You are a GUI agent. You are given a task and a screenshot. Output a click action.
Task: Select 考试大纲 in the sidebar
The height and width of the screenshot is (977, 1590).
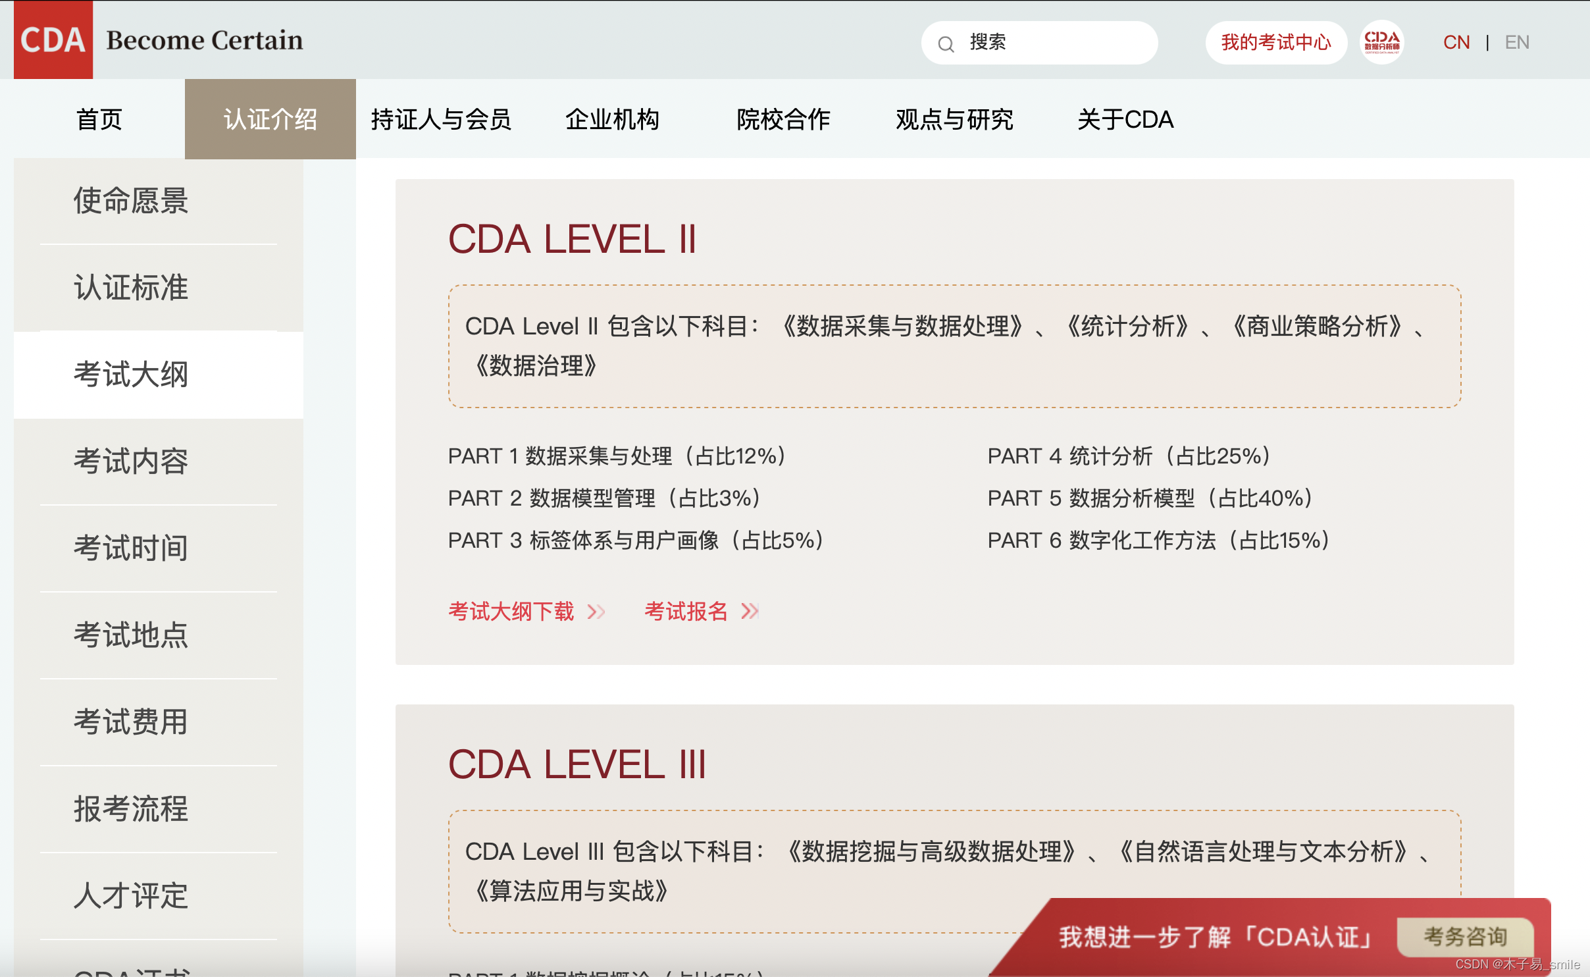[159, 375]
